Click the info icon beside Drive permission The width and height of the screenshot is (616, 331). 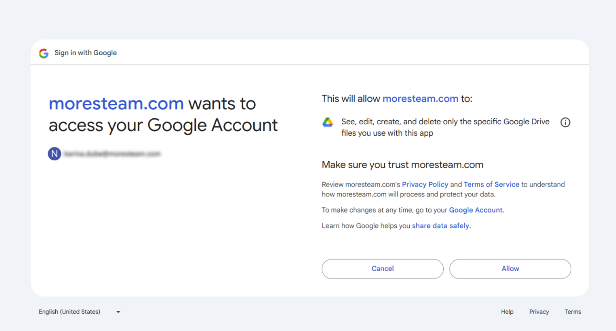pyautogui.click(x=565, y=122)
